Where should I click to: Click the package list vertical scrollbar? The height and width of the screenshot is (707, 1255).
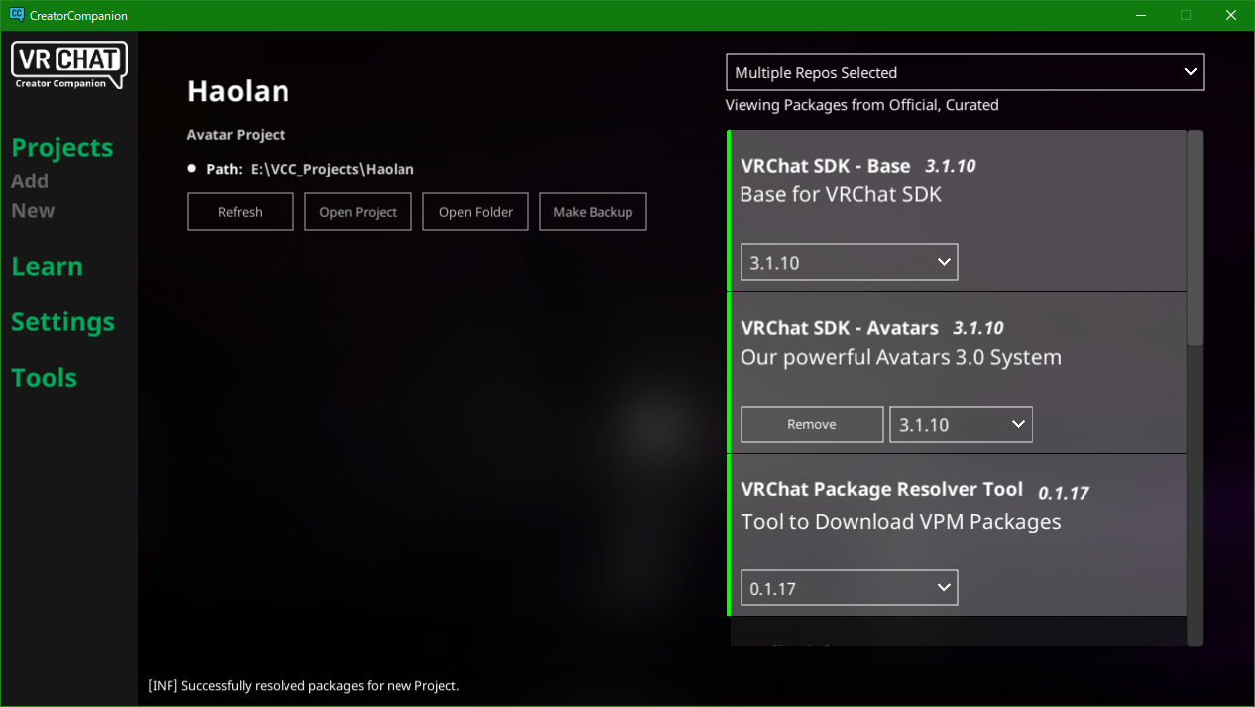pos(1196,238)
